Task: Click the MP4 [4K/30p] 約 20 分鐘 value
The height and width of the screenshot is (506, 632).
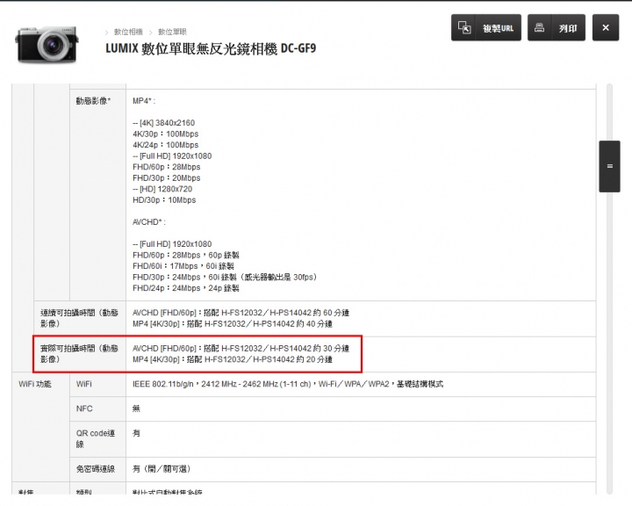Action: [233, 359]
